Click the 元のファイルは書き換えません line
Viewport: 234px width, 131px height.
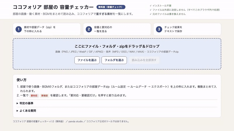pyautogui.click(x=168, y=14)
